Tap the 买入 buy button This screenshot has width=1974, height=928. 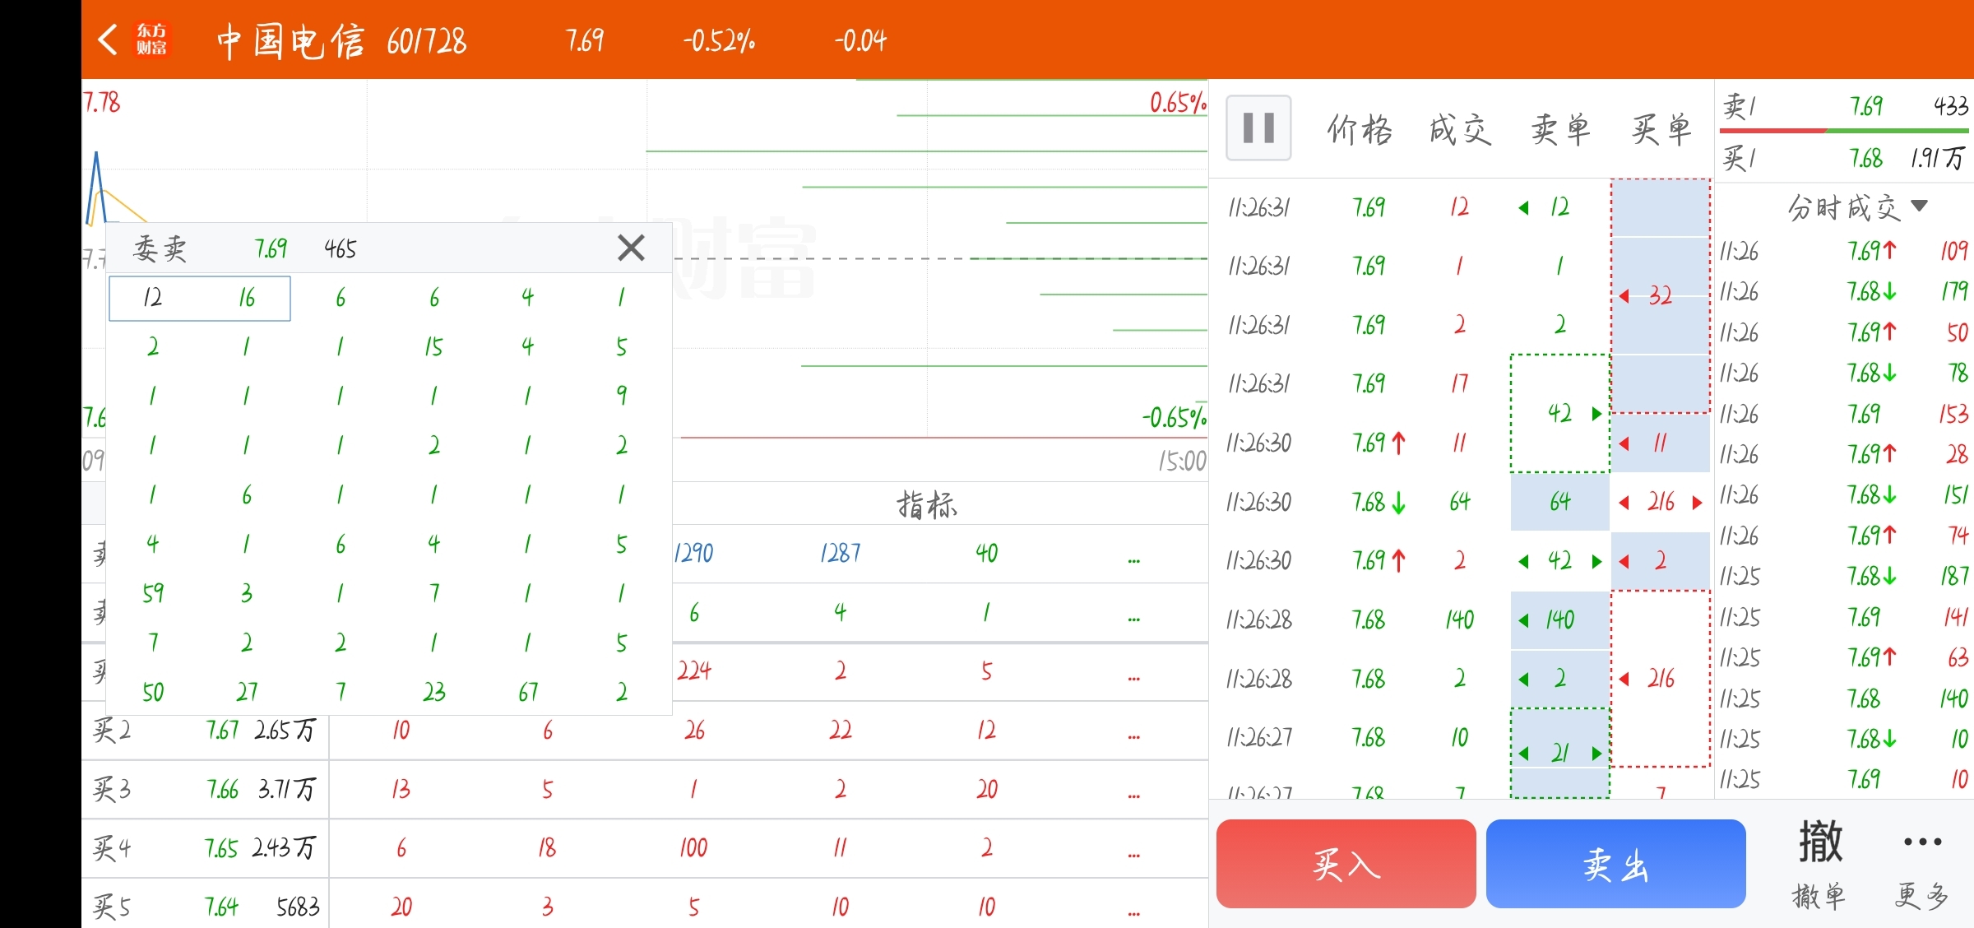point(1346,864)
